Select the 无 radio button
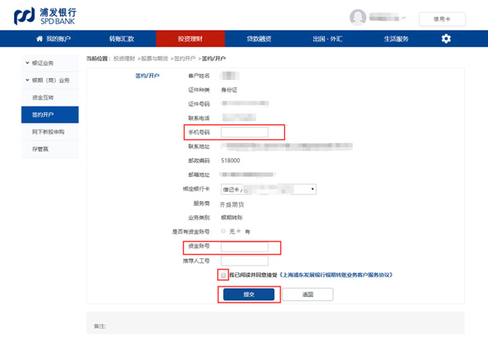This screenshot has height=345, width=488. click(224, 231)
